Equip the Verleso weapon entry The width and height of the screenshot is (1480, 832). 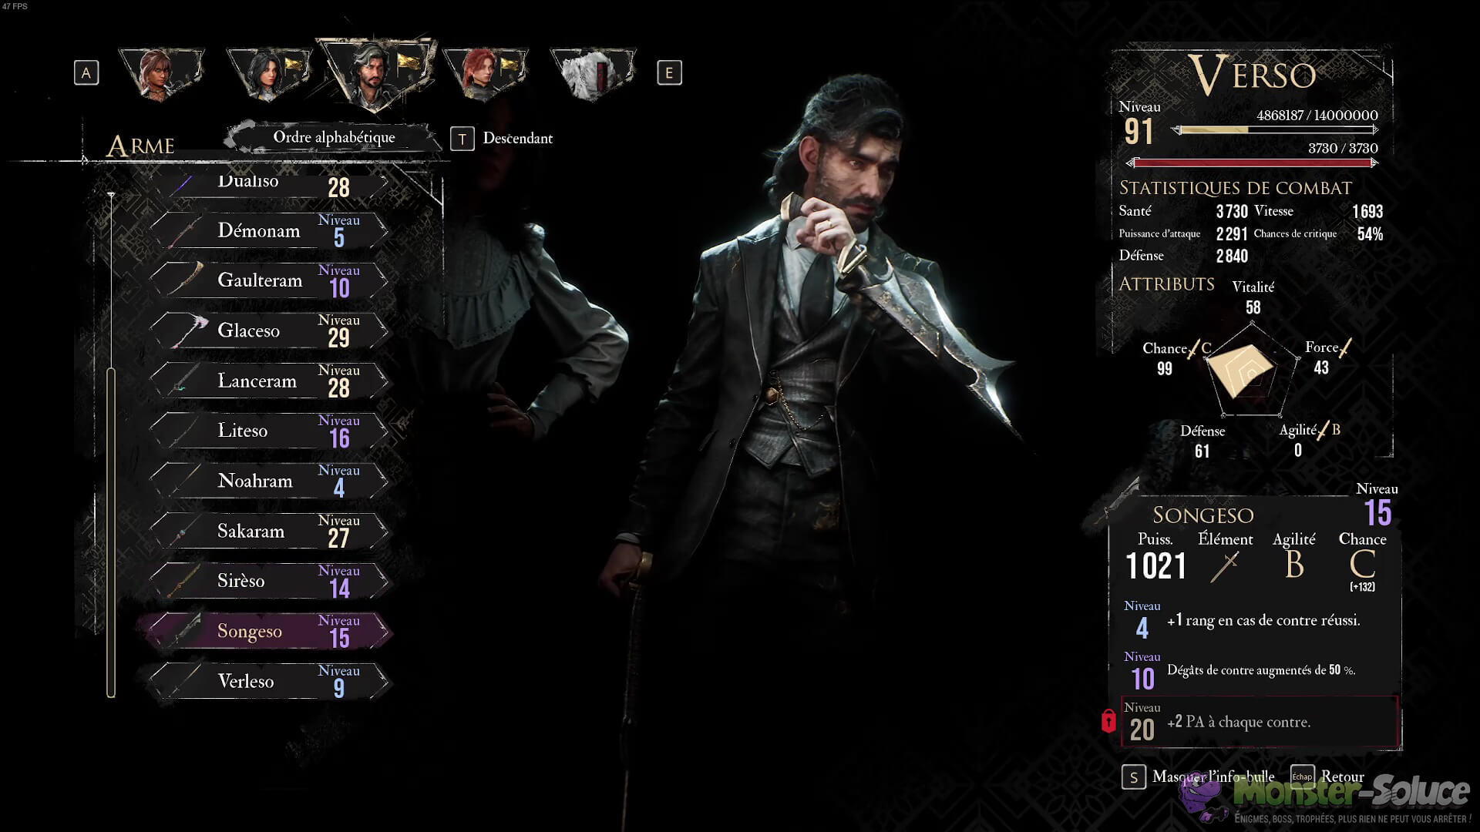(x=270, y=681)
